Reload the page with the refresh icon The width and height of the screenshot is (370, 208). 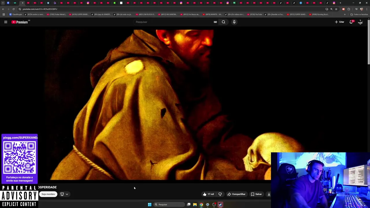pyautogui.click(x=13, y=9)
